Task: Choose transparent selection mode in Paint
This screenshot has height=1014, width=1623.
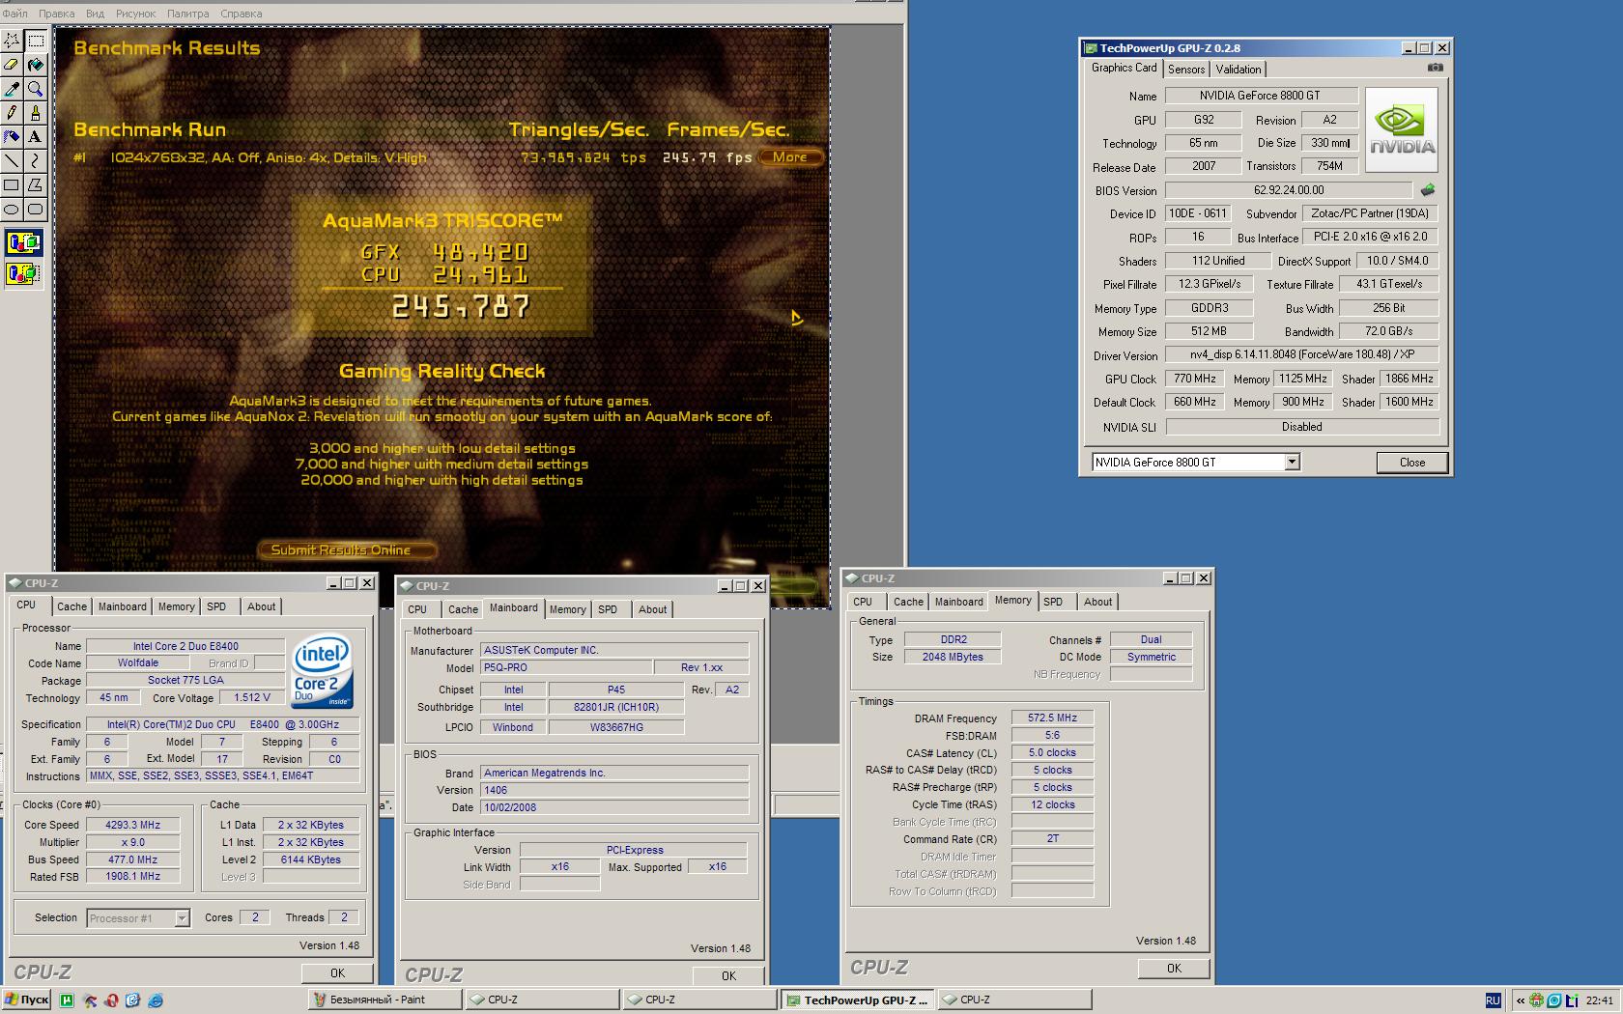Action: coord(23,274)
